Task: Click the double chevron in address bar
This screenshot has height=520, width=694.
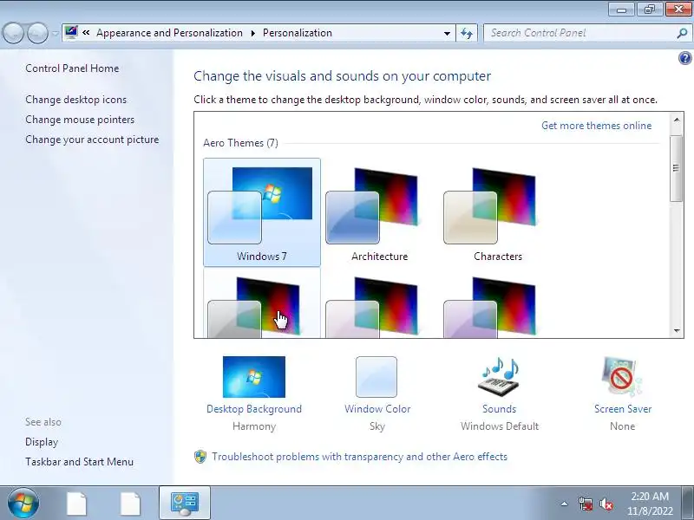Action: click(x=86, y=33)
